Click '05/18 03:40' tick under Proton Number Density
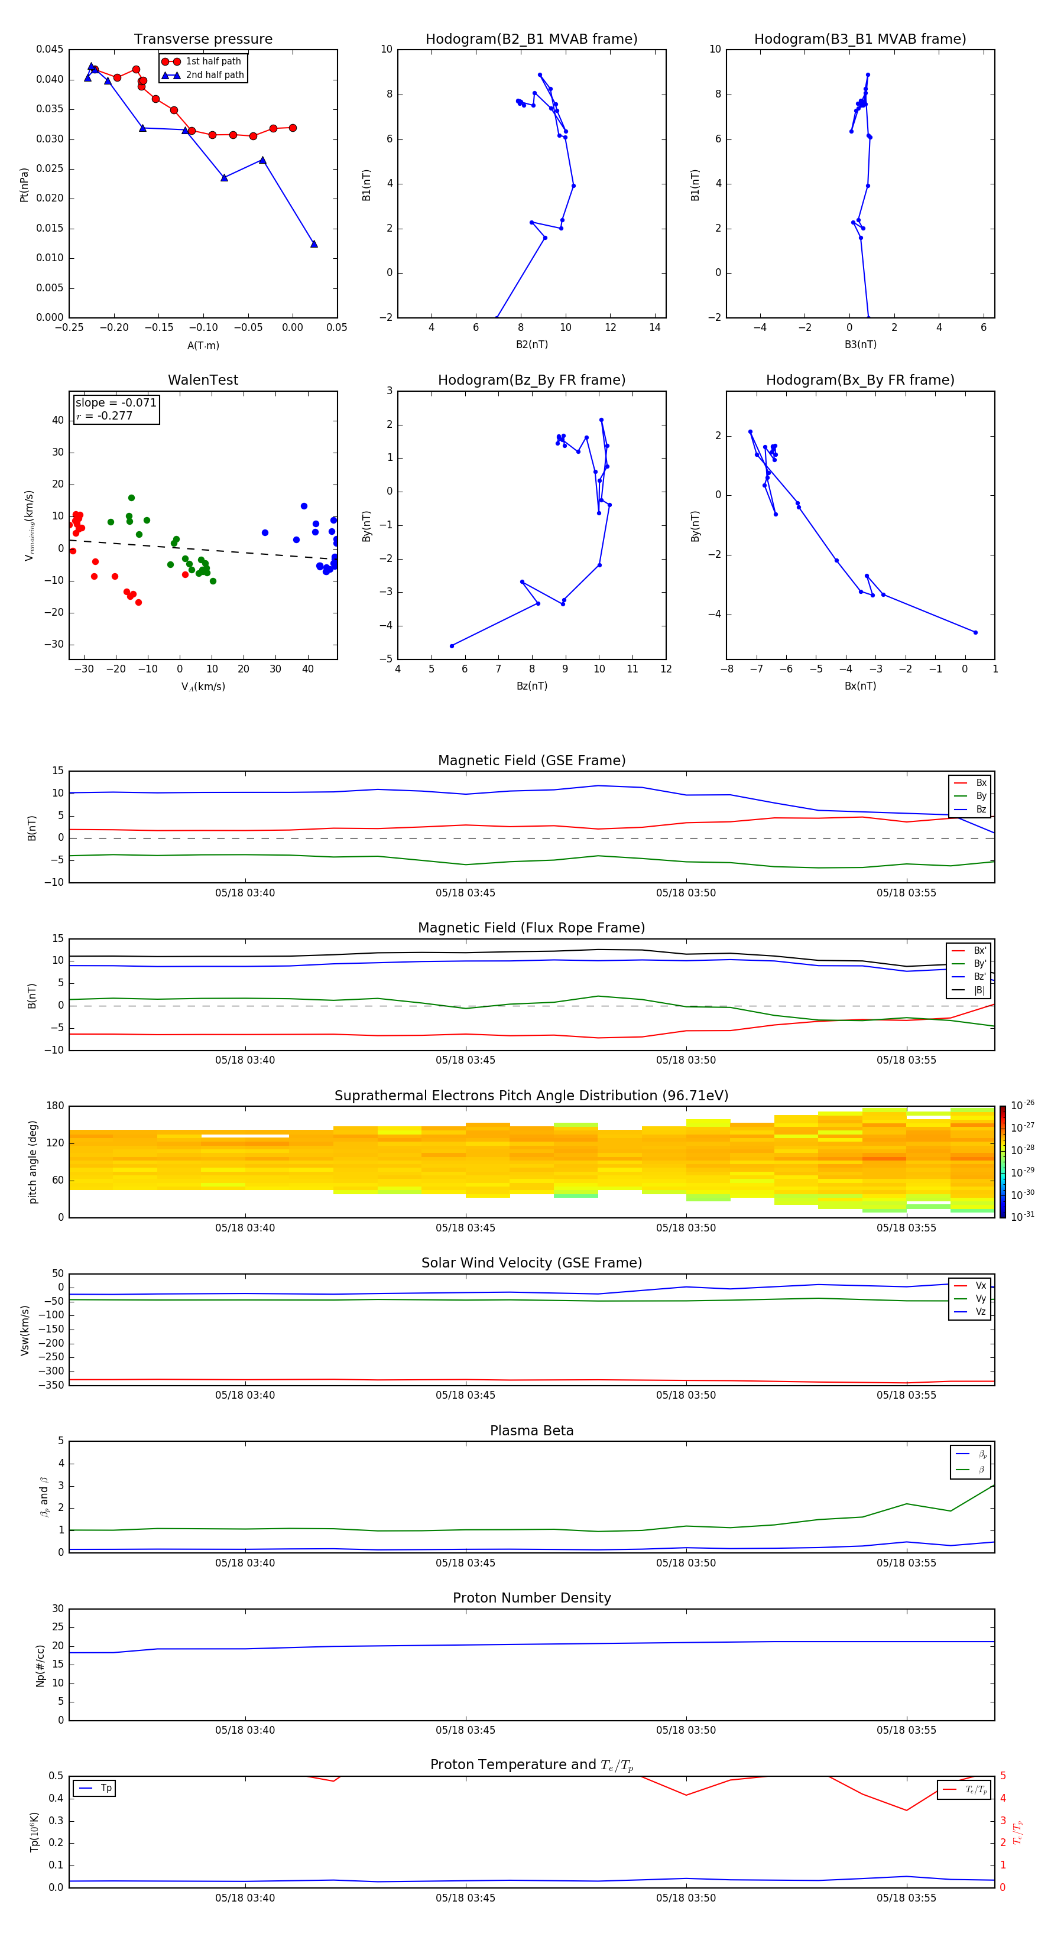Image resolution: width=1064 pixels, height=1950 pixels. pyautogui.click(x=245, y=1730)
